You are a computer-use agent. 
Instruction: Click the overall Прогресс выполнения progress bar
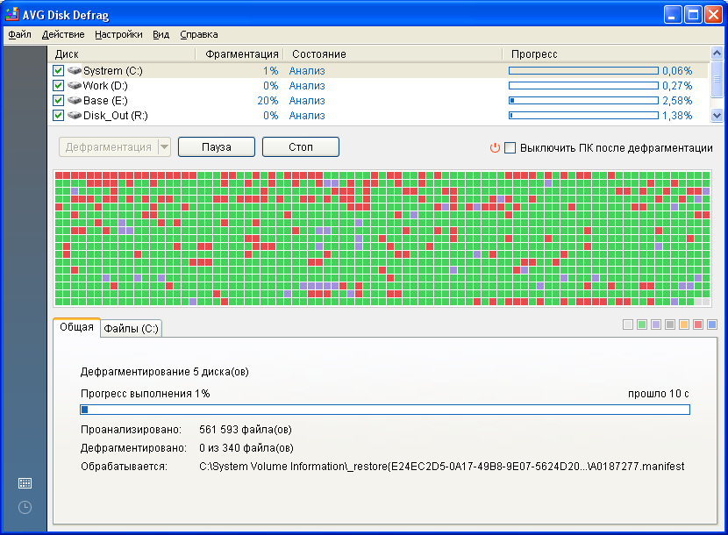tap(385, 410)
